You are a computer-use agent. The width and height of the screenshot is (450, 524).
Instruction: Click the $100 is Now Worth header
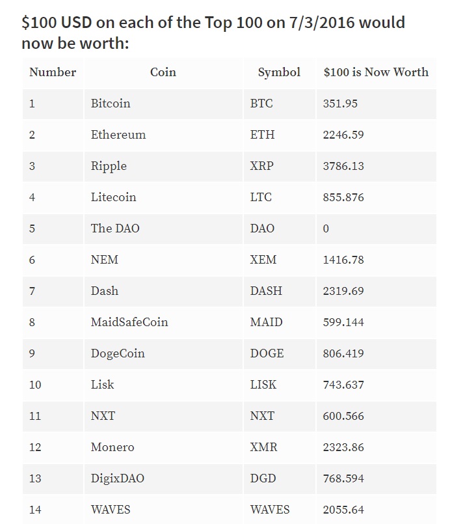tap(377, 72)
